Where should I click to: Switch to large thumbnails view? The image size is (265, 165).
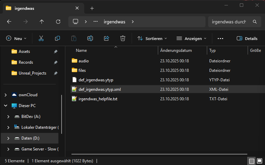point(259,161)
